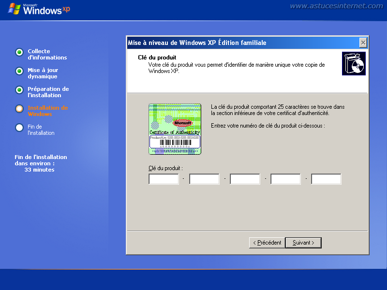Go back with the Précédent button
387x290 pixels.
267,243
